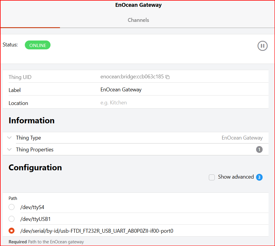Click the Path parameter label
The height and width of the screenshot is (246, 275).
(x=13, y=198)
